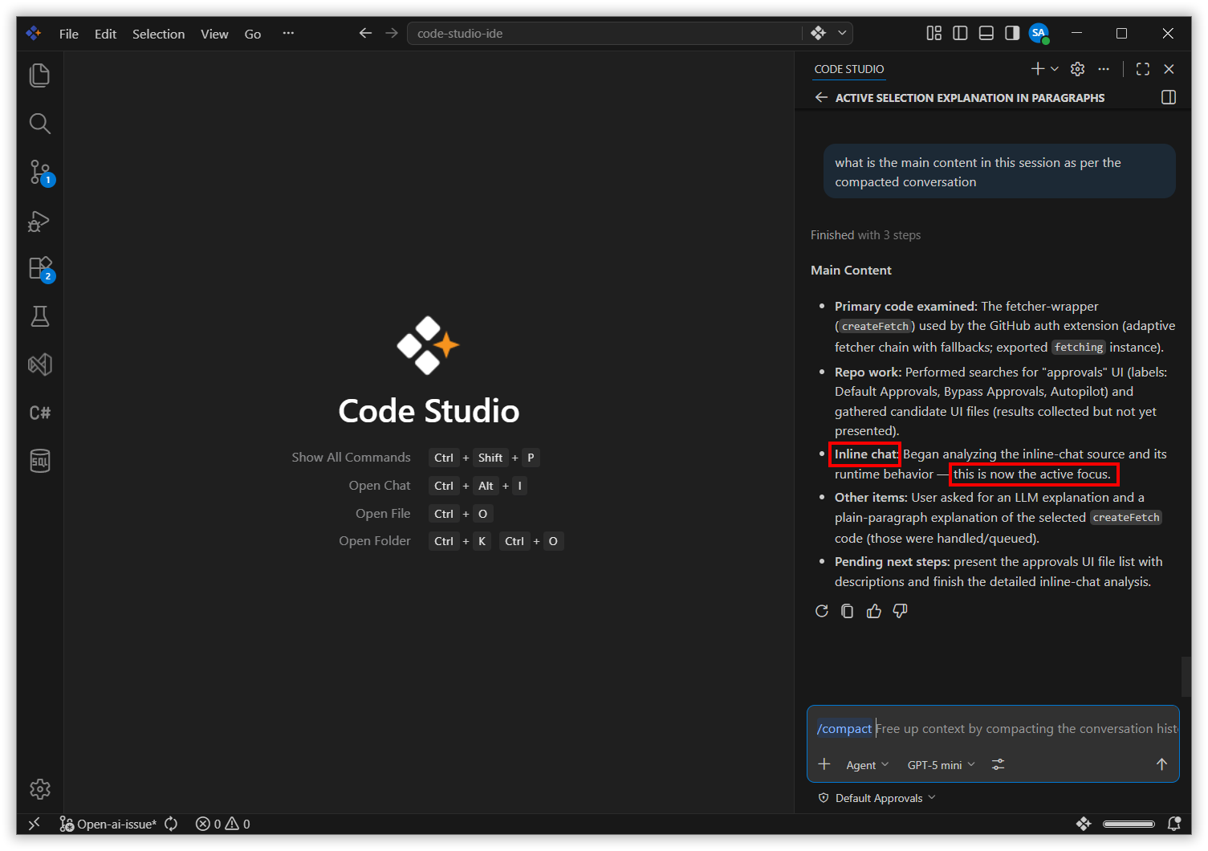Open errors and warnings count in status bar
This screenshot has width=1208, height=851.
click(x=223, y=824)
